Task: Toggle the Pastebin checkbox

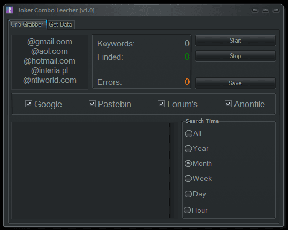Action: point(92,104)
